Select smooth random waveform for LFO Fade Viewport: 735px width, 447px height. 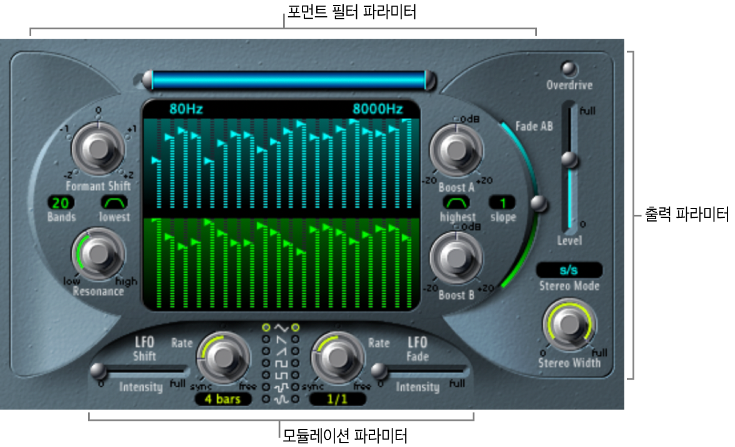[x=295, y=400]
